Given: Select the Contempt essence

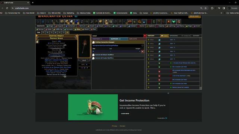Looking at the screenshot, I should coord(71,26).
